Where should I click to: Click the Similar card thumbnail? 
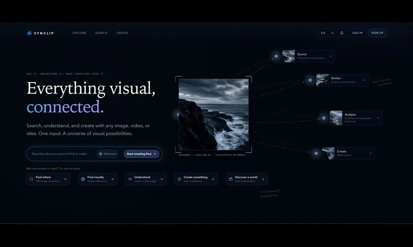click(322, 80)
